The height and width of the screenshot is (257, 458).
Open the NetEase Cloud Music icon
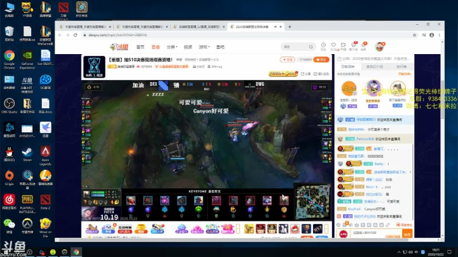[x=10, y=204]
